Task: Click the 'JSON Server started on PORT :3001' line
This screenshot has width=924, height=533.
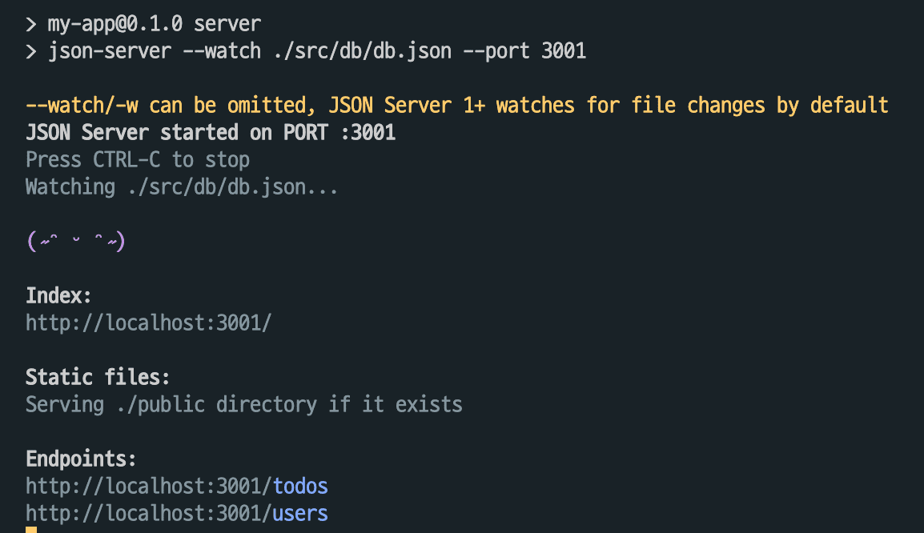Action: [211, 133]
